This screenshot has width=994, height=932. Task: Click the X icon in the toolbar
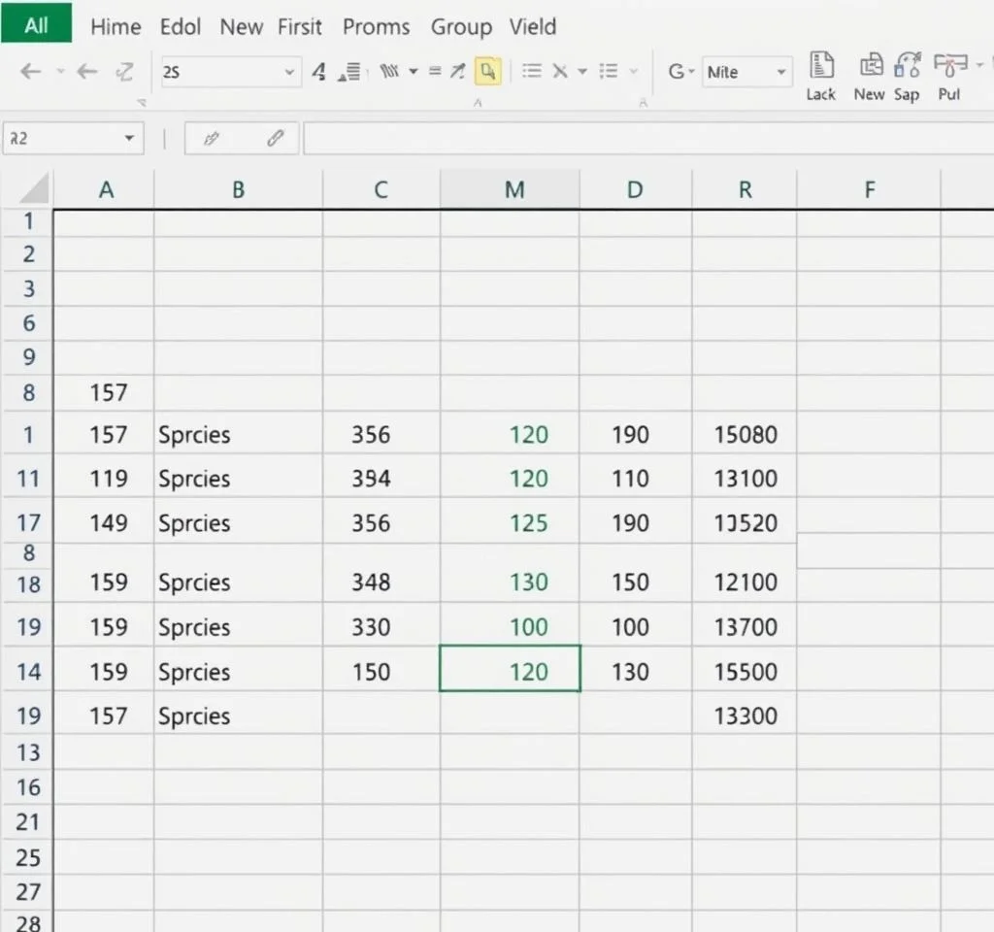coord(560,71)
